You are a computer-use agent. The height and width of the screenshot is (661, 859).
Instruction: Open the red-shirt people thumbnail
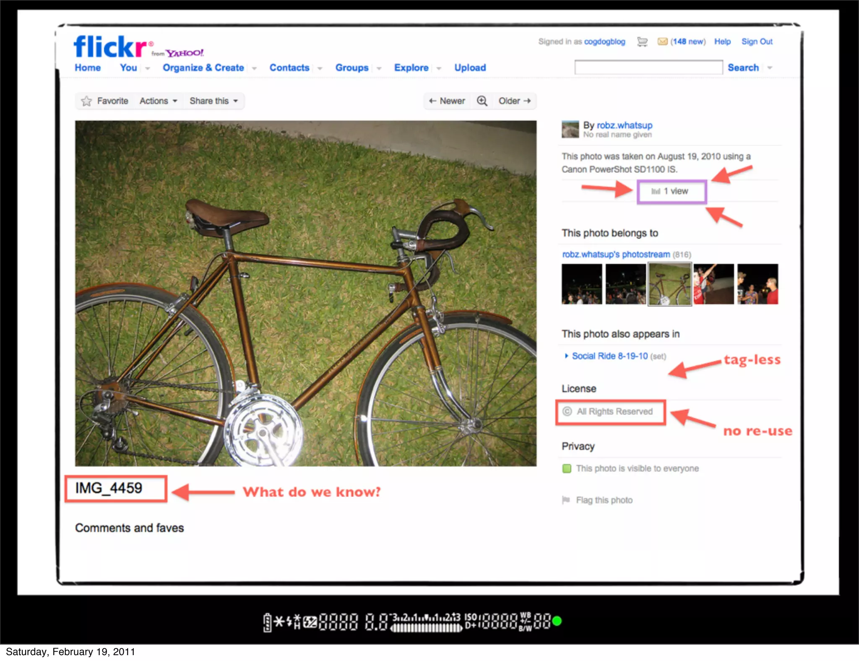[x=713, y=284]
